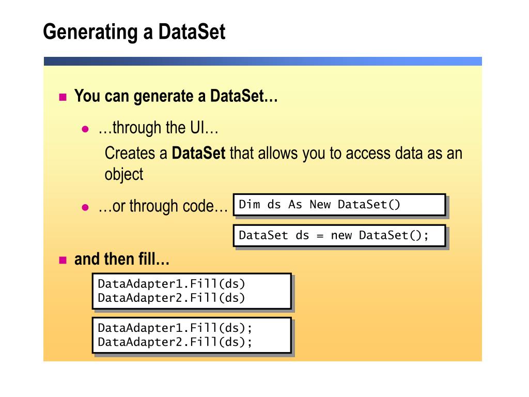Click the '...or through code...' text

tap(163, 206)
